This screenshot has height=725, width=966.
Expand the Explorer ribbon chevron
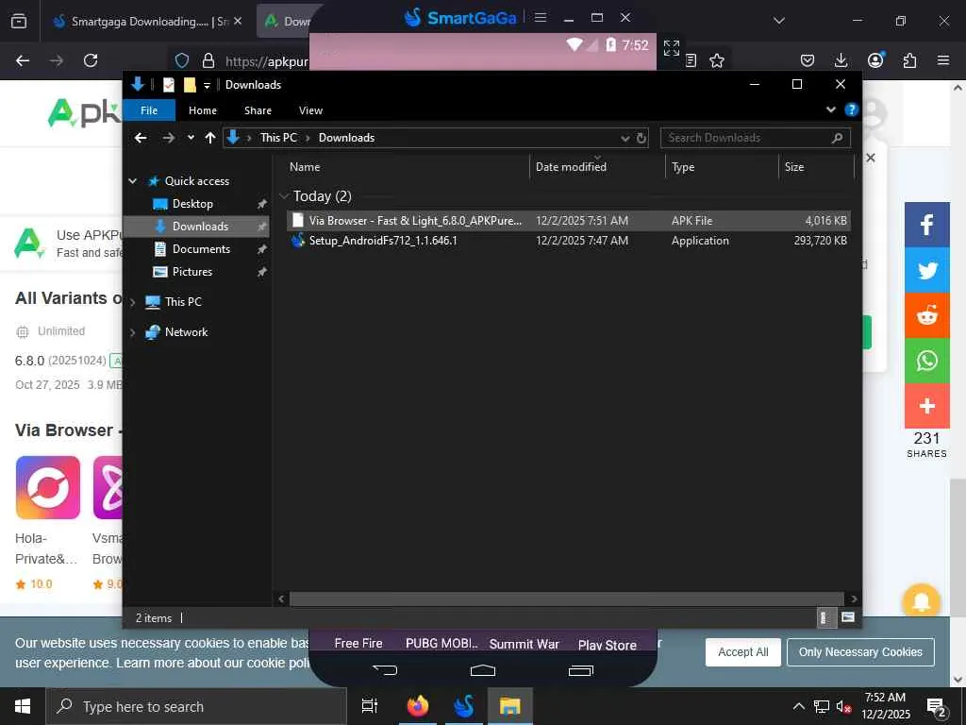[830, 110]
